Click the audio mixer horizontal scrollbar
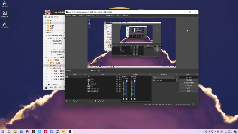 click(137, 102)
